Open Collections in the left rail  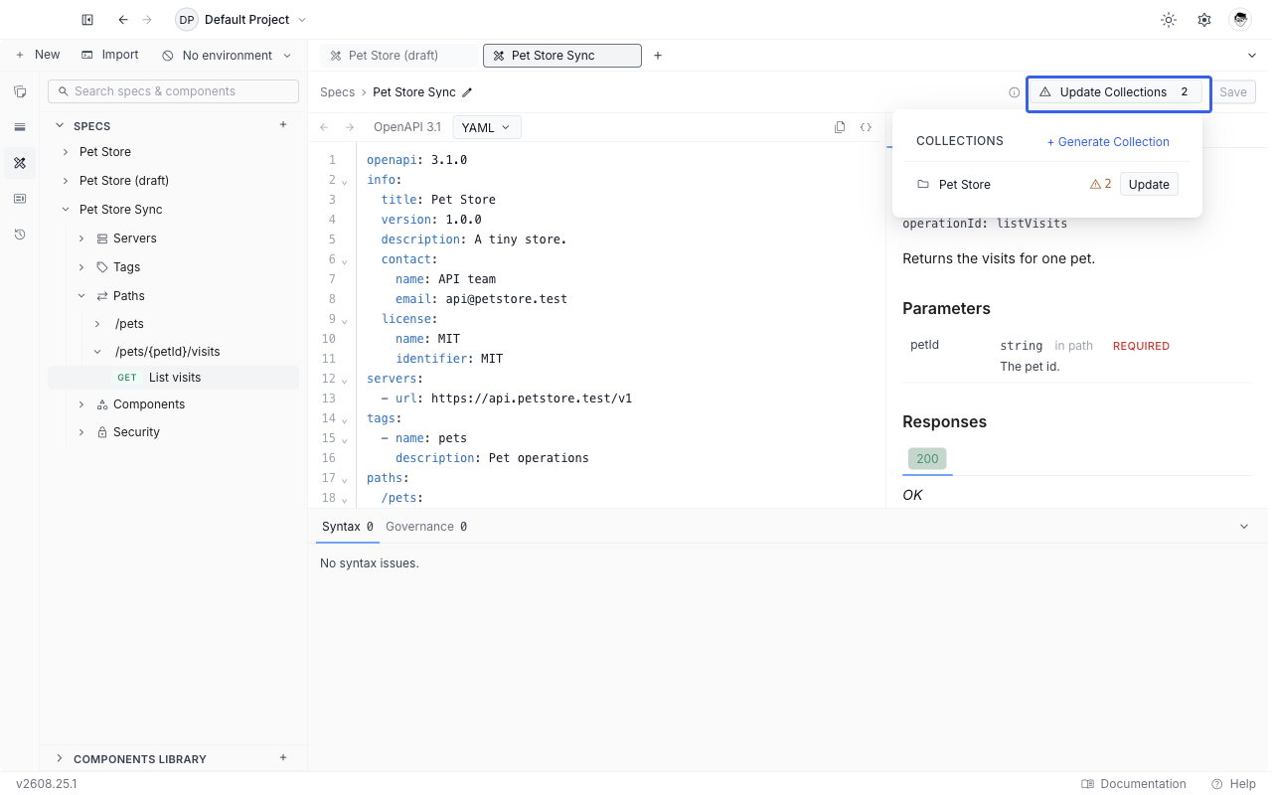20,91
